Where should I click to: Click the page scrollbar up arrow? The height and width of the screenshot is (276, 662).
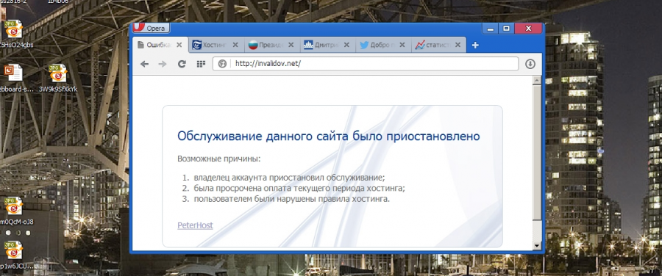[537, 80]
